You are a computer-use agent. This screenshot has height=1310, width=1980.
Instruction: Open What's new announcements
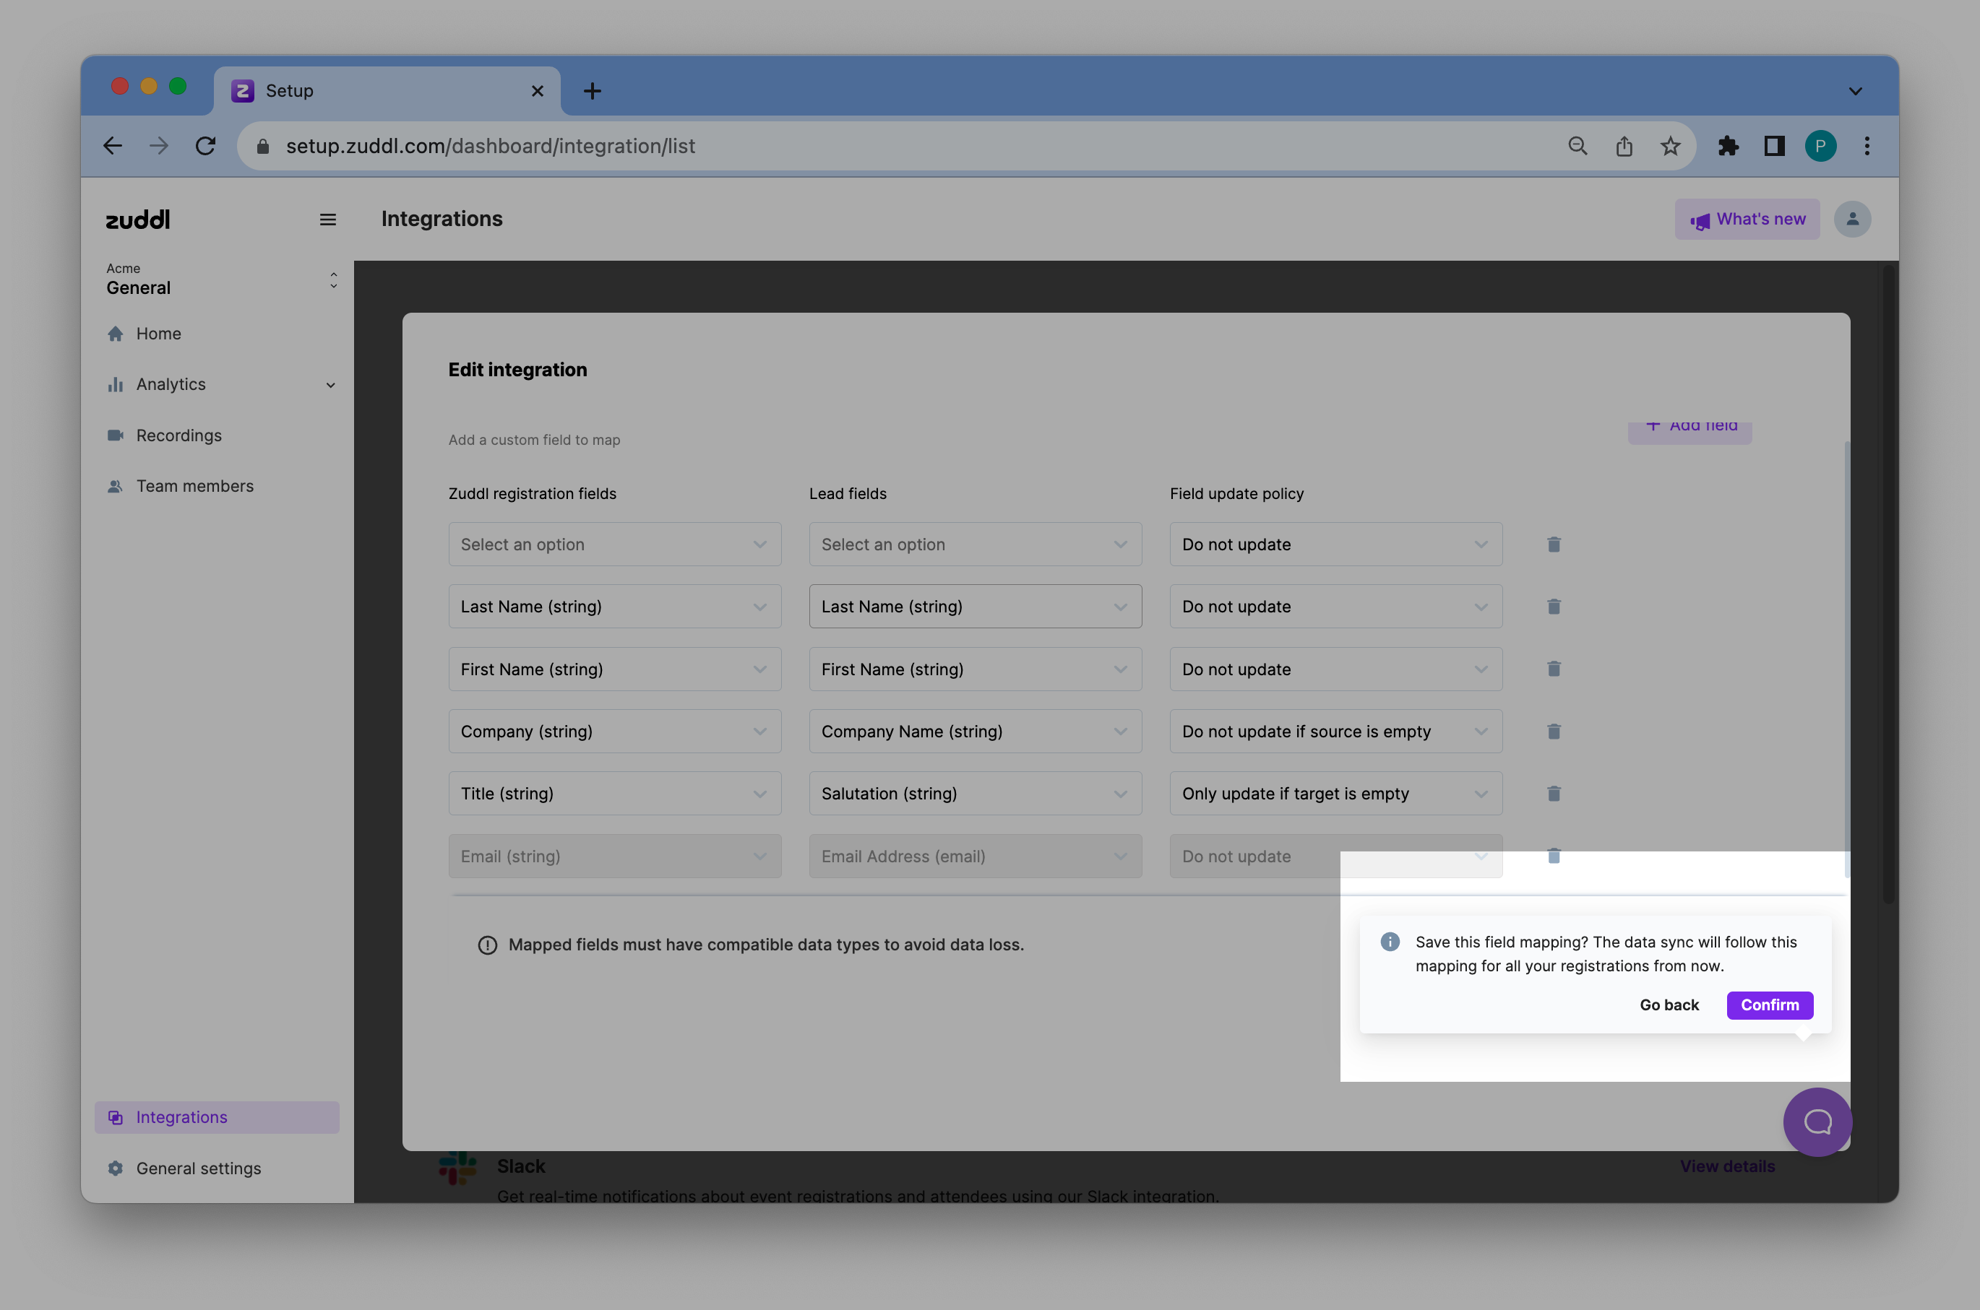click(1746, 219)
